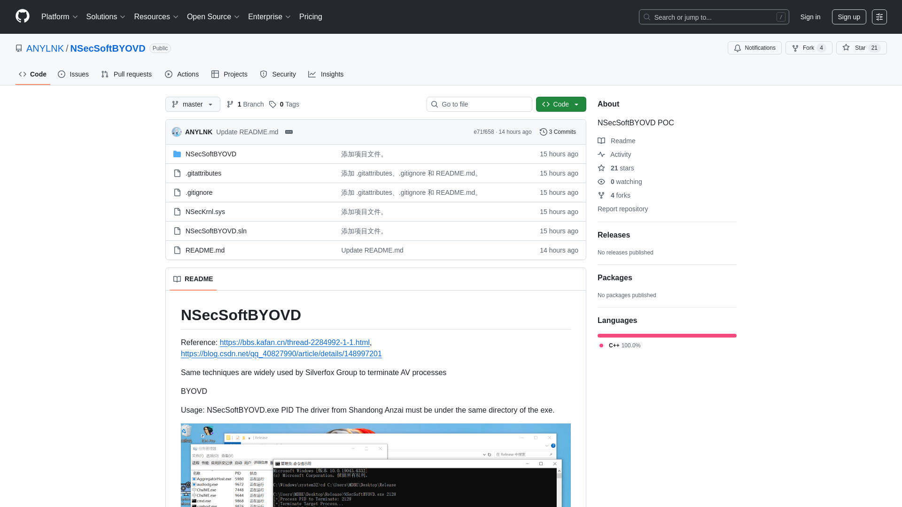
Task: Fork this repository
Action: pyautogui.click(x=809, y=48)
